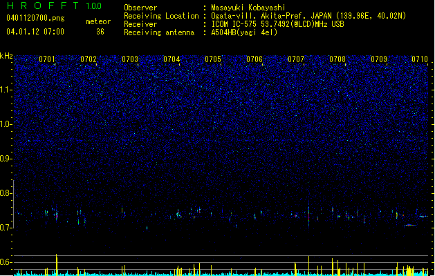Click the HROFFT 1.0.0 title text
Image resolution: width=435 pixels, height=276 pixels.
click(x=55, y=6)
